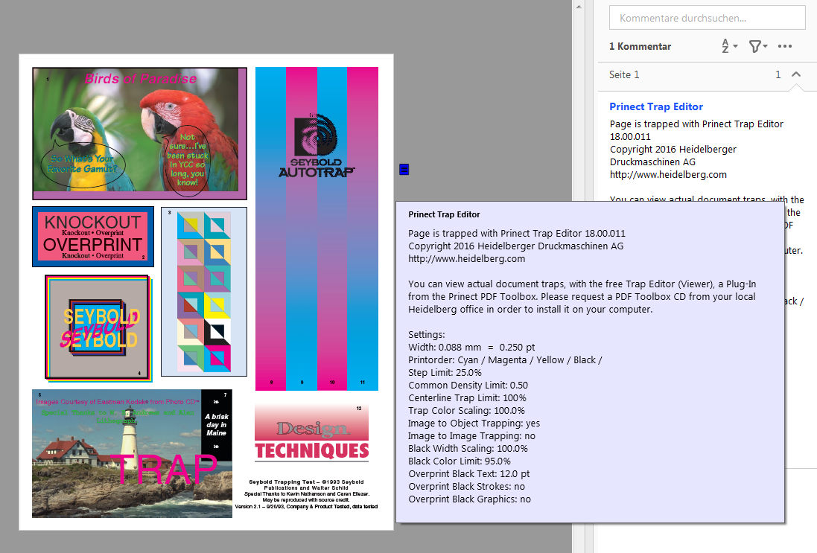The image size is (817, 553).
Task: Click 'Width: 0.088 mm = 0.250 pt' in popup
Action: (x=471, y=348)
